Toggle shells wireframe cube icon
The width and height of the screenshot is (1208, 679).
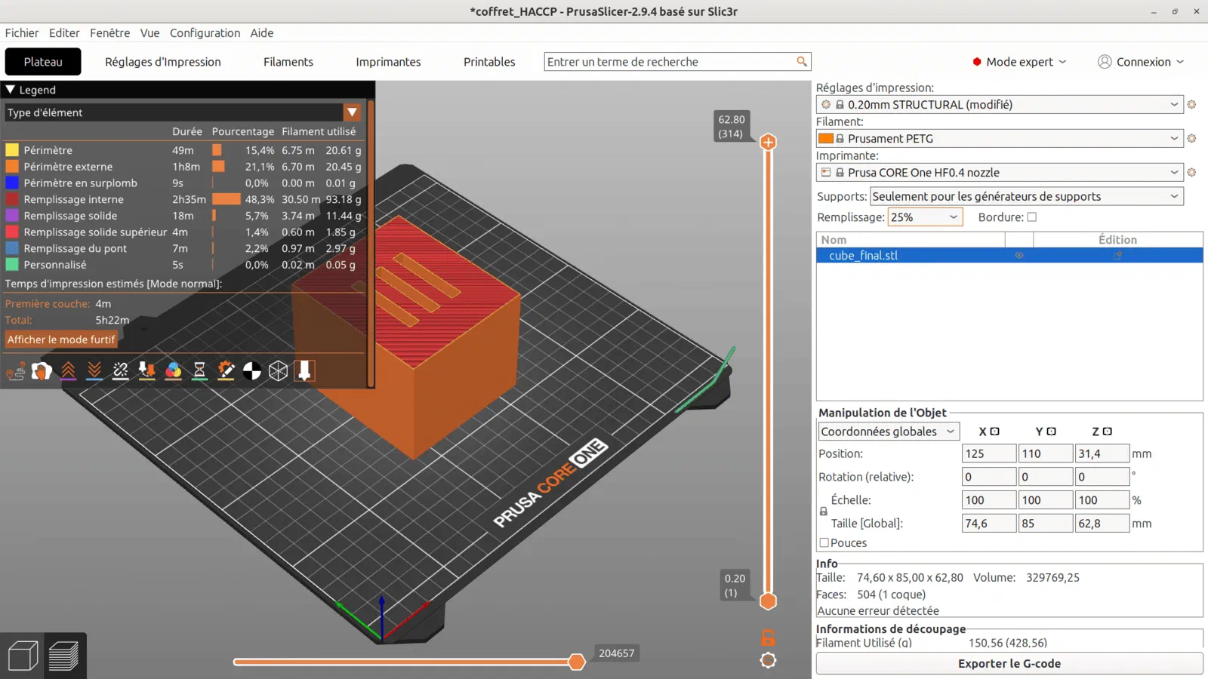click(x=279, y=370)
